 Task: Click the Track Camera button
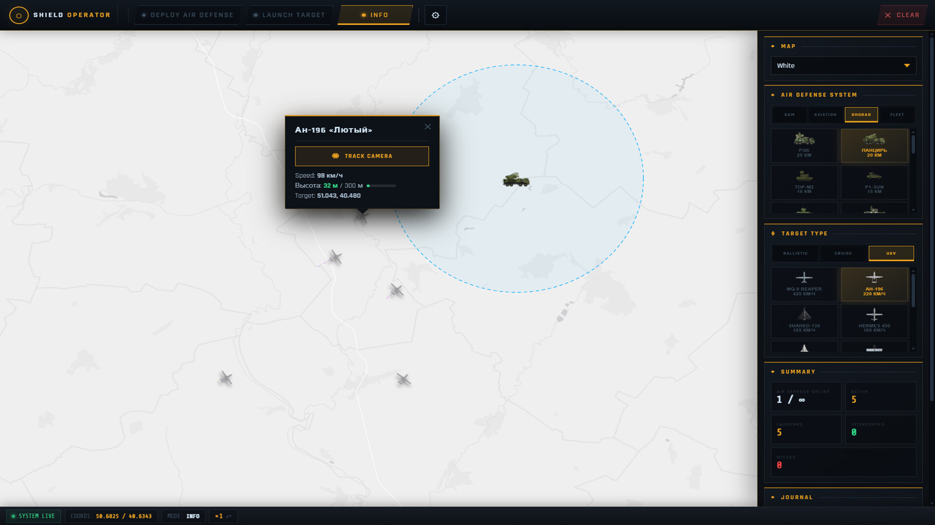(x=362, y=156)
